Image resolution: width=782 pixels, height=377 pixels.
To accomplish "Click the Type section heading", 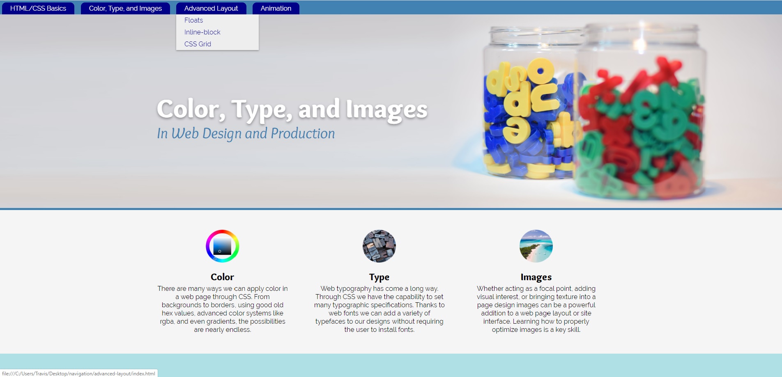I will pyautogui.click(x=379, y=277).
